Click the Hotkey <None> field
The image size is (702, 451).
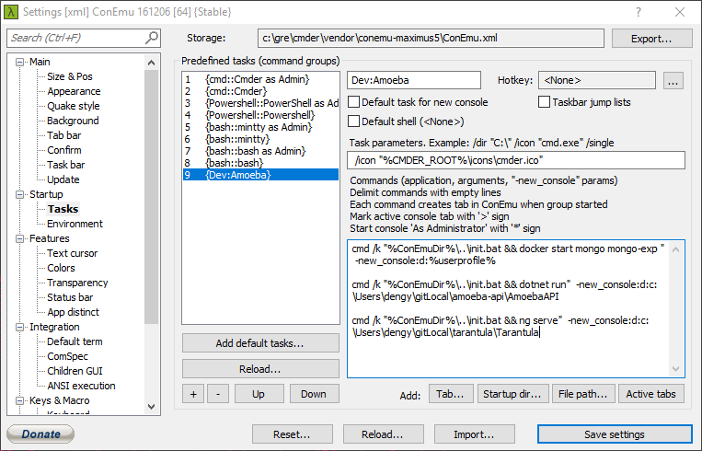point(597,81)
